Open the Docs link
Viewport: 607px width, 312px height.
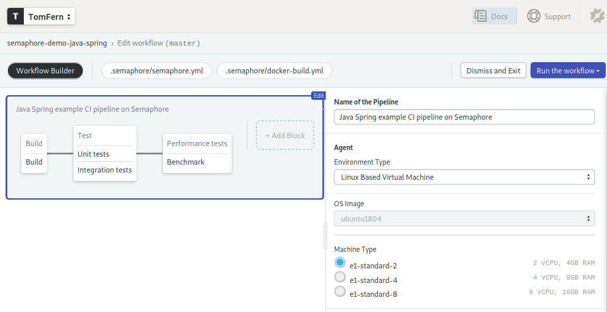tap(494, 17)
